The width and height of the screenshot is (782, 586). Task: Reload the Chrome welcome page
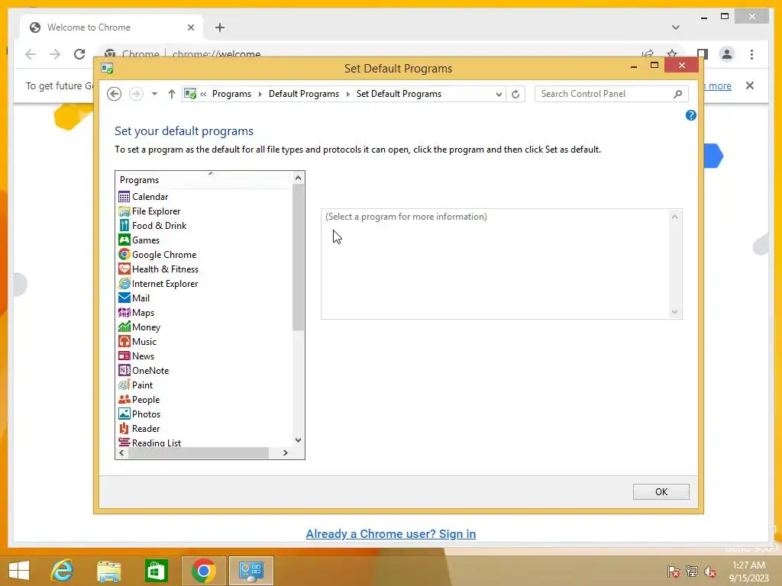click(x=79, y=54)
